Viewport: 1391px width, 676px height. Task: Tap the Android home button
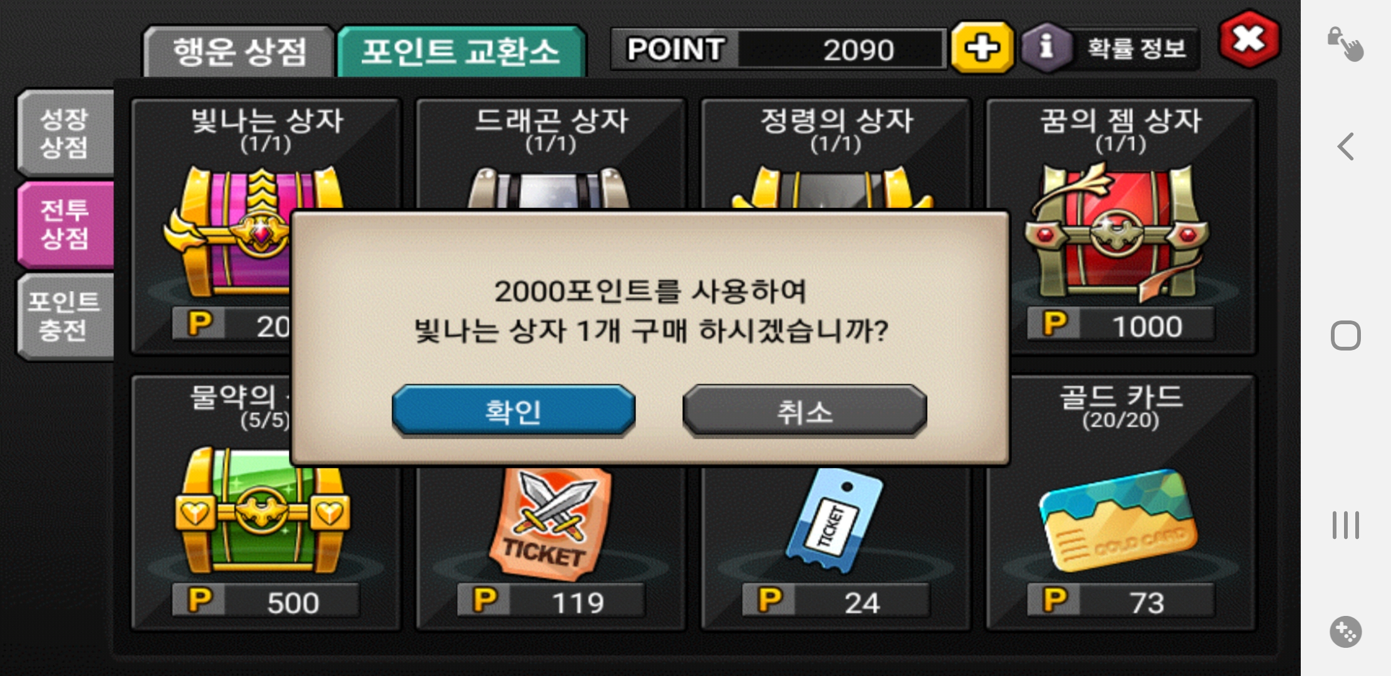tap(1346, 335)
